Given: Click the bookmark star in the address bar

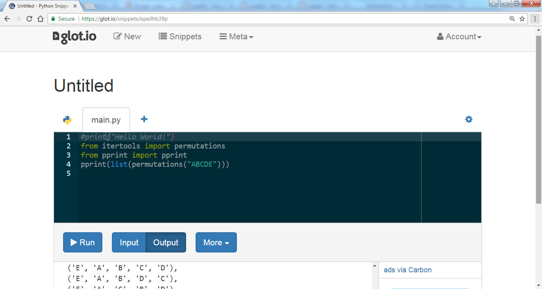Looking at the screenshot, I should pyautogui.click(x=523, y=18).
